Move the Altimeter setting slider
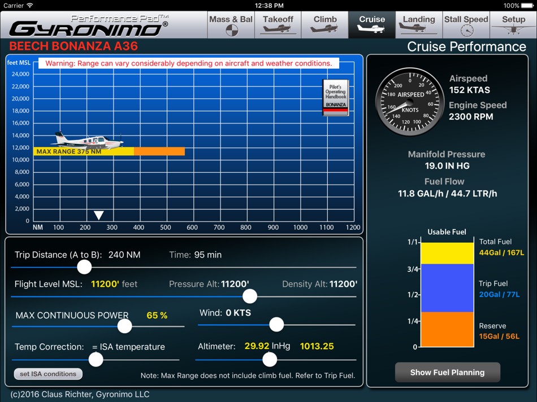The width and height of the screenshot is (537, 402). point(270,359)
